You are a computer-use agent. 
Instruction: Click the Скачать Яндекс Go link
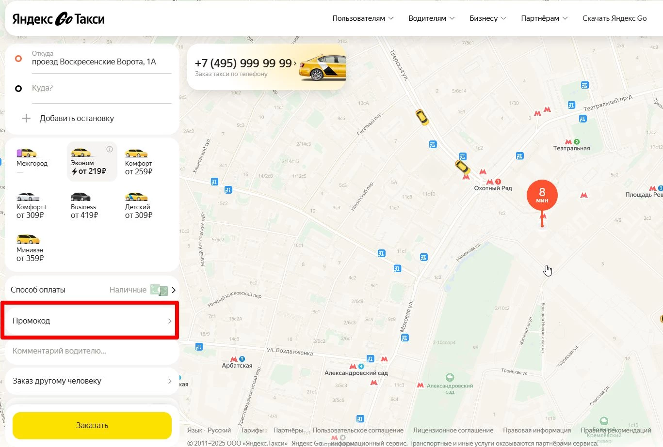coord(614,18)
